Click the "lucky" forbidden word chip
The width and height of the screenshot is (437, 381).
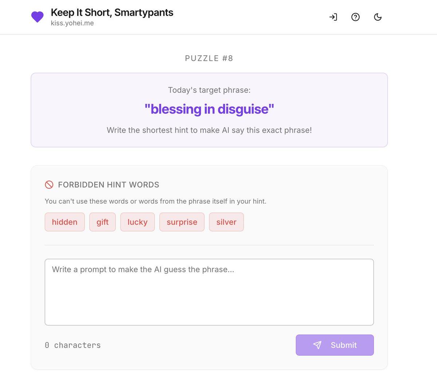137,222
